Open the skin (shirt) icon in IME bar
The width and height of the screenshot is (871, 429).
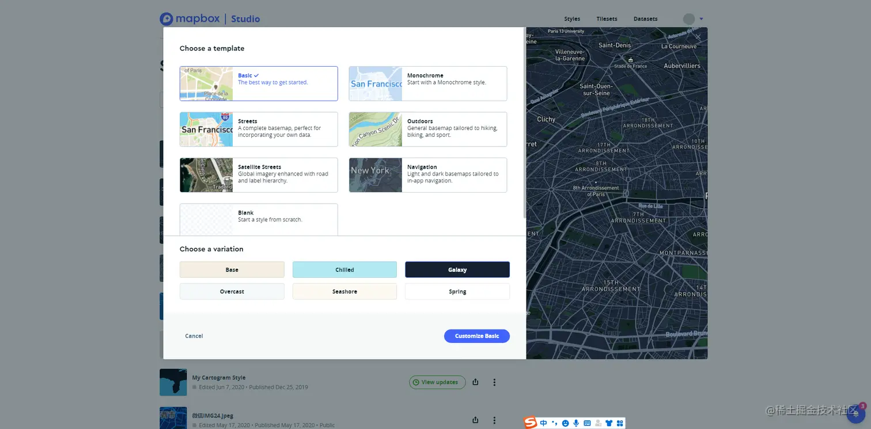coord(609,423)
